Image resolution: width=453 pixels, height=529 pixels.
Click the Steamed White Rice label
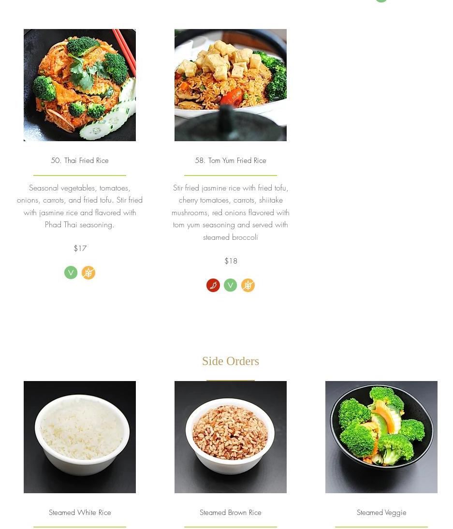tap(80, 513)
